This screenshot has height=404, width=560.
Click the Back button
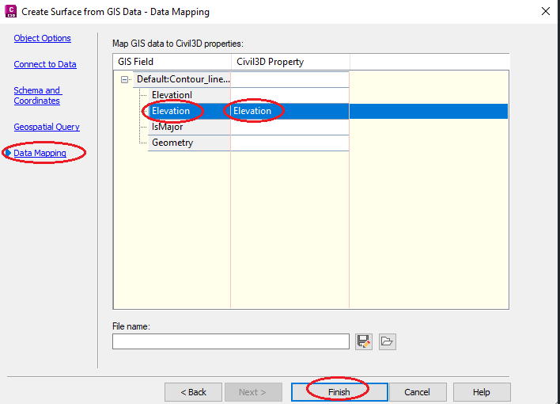coord(193,392)
